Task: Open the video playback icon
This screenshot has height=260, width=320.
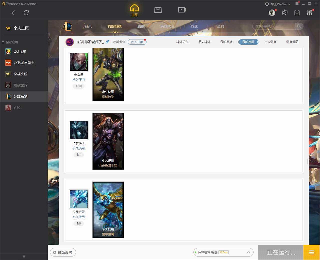Action: [x=182, y=10]
